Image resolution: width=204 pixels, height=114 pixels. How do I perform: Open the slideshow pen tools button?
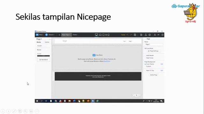pos(14,111)
